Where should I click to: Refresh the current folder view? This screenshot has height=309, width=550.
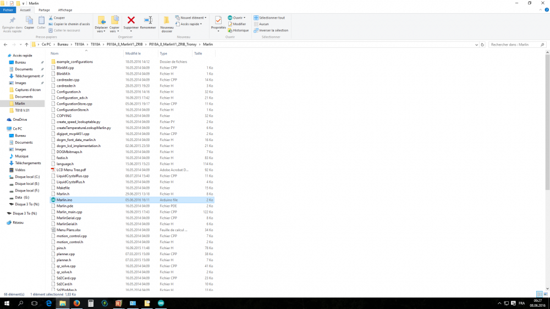482,45
